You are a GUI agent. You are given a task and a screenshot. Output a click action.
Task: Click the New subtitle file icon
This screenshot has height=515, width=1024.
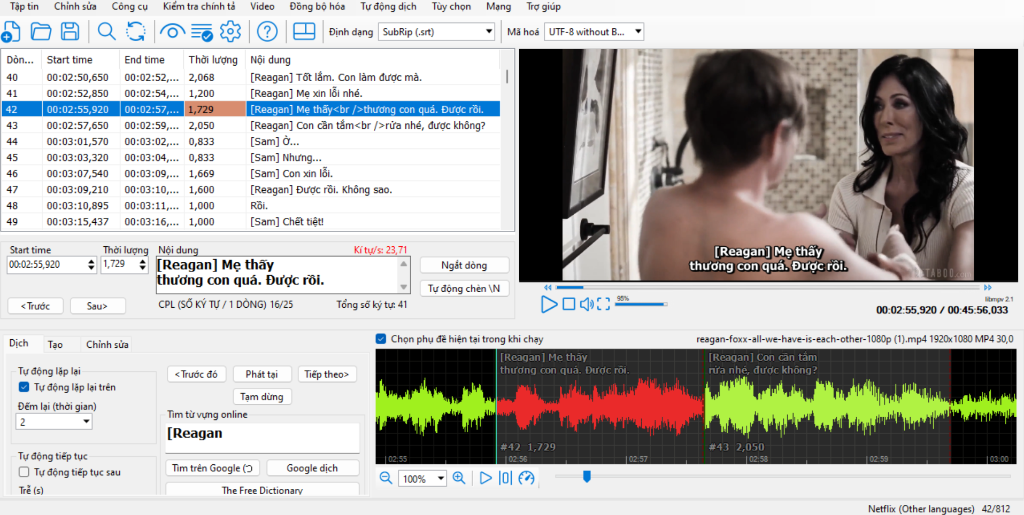(x=11, y=32)
